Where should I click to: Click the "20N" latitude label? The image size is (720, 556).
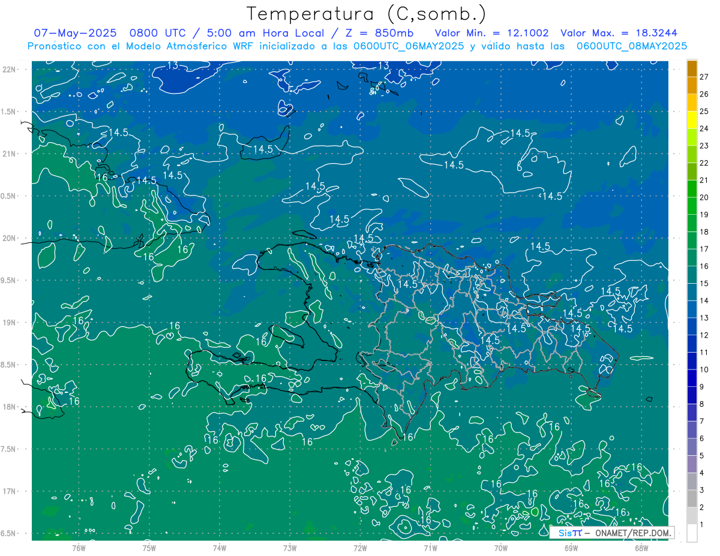(10, 238)
